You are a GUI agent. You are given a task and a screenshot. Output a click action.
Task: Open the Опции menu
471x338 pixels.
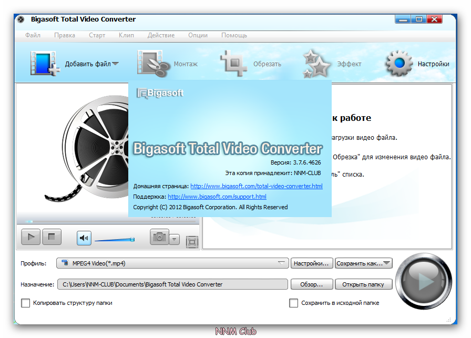coord(198,35)
